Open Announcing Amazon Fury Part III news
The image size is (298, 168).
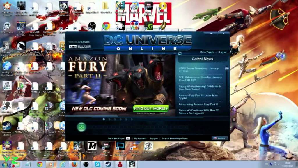[x=198, y=104]
